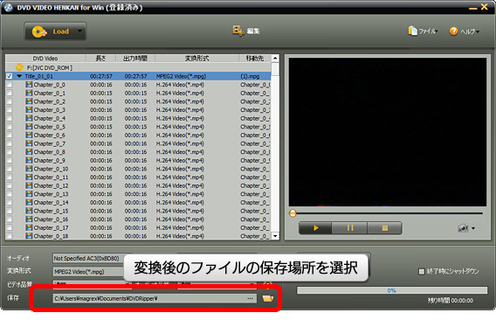Click the Chapter_0_4 film icon
This screenshot has width=496, height=320.
pos(29,118)
